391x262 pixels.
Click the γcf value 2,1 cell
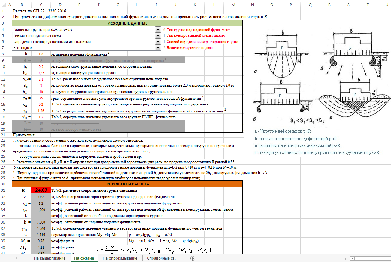[41, 79]
